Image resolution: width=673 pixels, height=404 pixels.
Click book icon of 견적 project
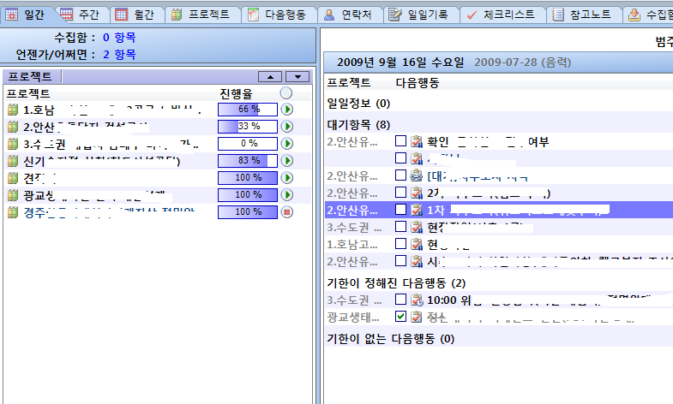[13, 178]
